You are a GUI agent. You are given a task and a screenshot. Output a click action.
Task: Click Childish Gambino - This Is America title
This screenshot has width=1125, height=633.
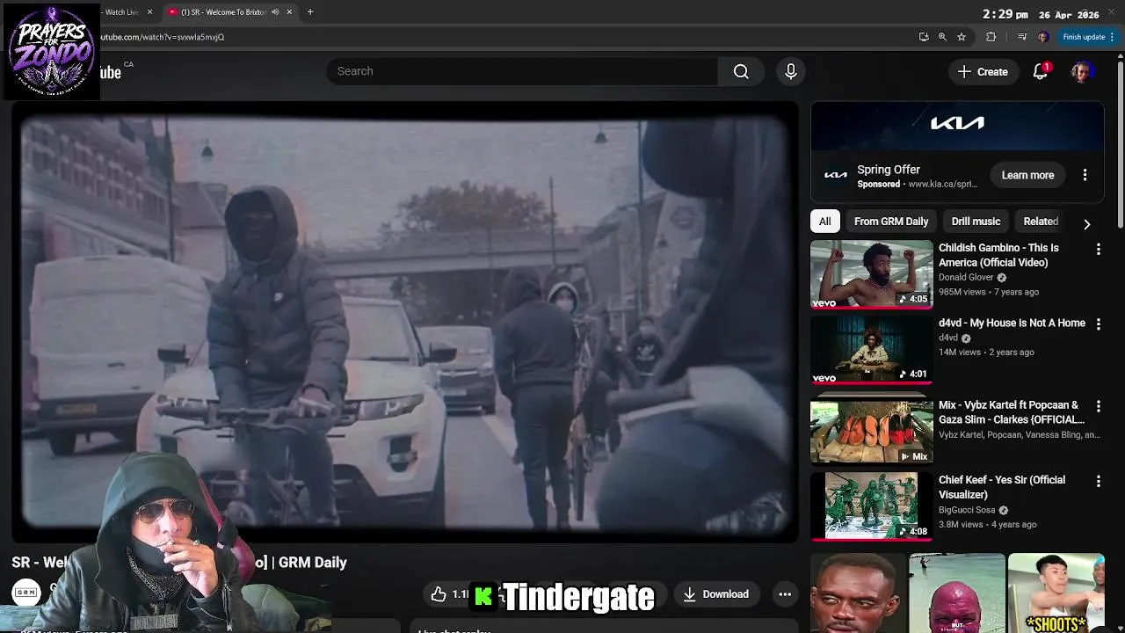click(998, 255)
